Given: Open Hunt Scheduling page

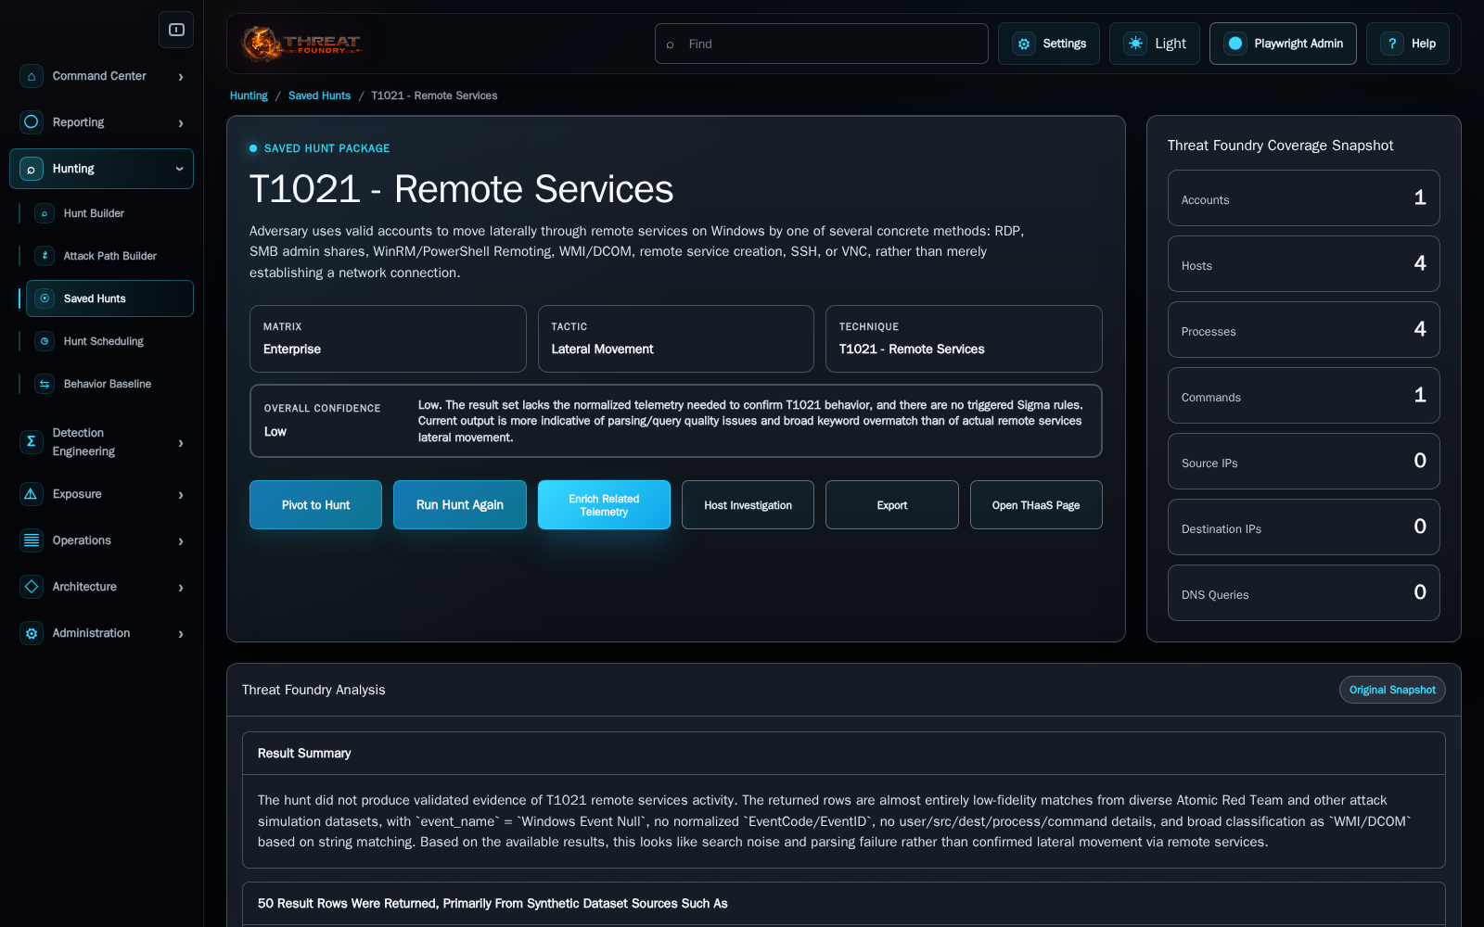Looking at the screenshot, I should pyautogui.click(x=109, y=341).
